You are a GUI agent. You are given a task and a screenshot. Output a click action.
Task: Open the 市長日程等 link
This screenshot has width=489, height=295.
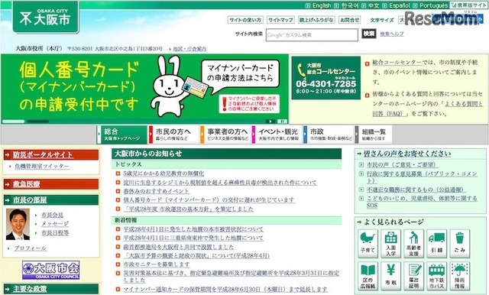pos(55,232)
